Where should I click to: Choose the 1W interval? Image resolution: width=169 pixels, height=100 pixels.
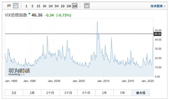tap(69, 6)
